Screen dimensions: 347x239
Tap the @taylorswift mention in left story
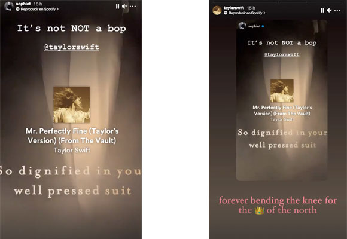tap(72, 47)
